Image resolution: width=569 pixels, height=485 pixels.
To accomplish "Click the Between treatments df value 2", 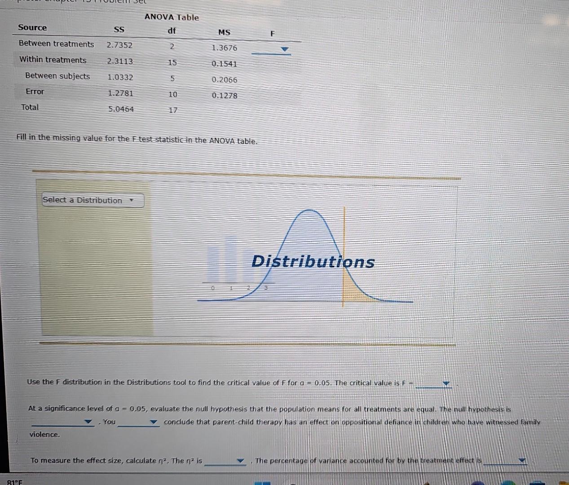I will point(172,47).
